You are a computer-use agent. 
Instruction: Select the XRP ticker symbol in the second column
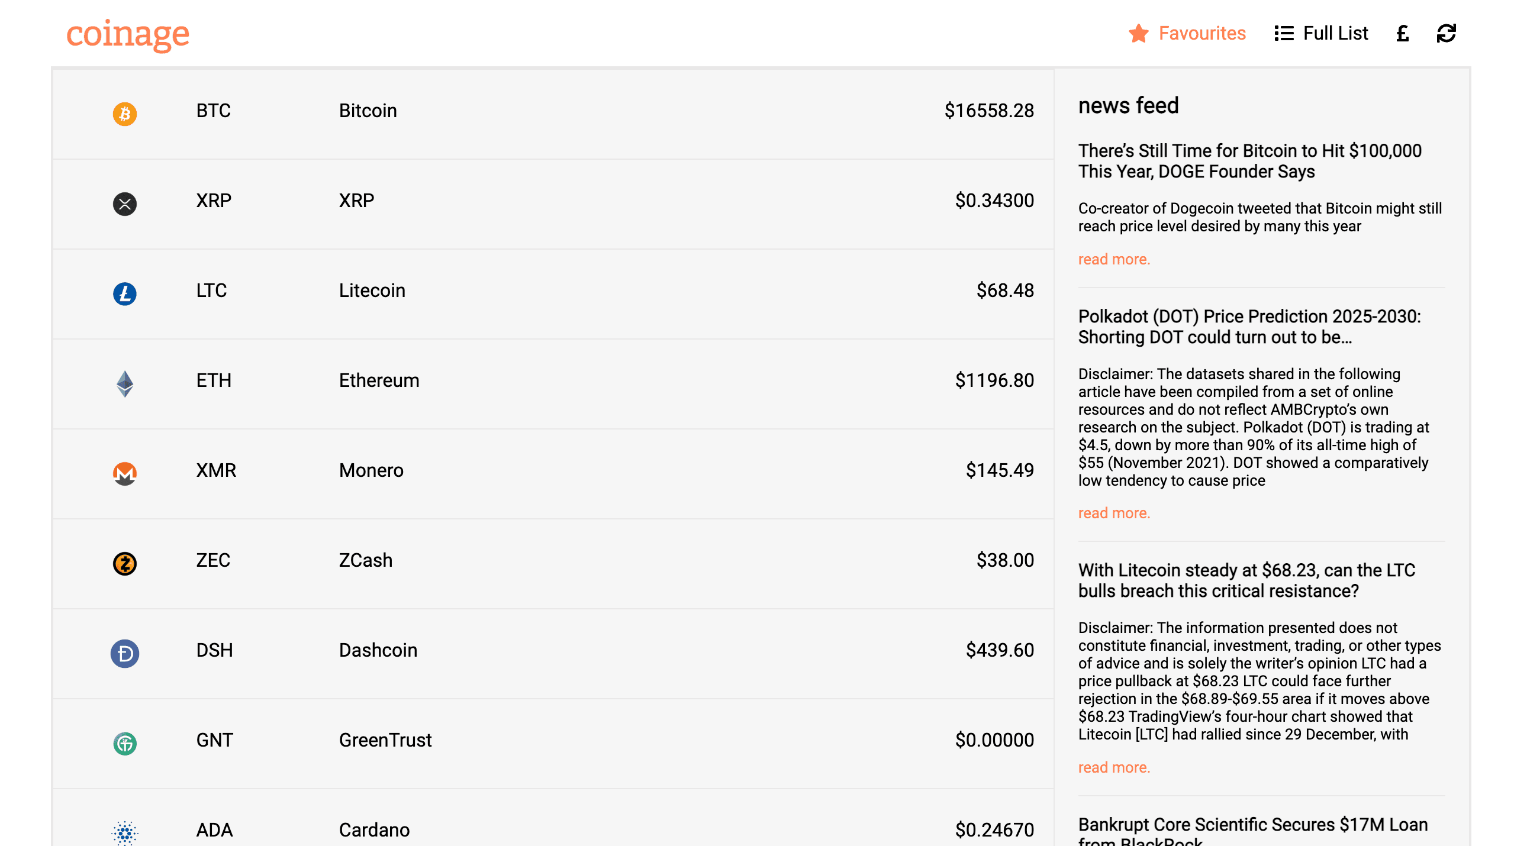coord(214,201)
